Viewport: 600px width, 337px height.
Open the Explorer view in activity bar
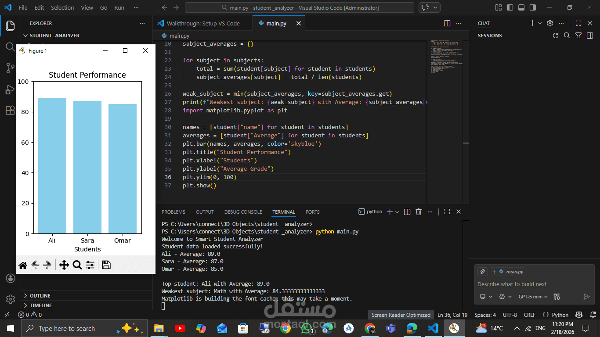[x=10, y=25]
